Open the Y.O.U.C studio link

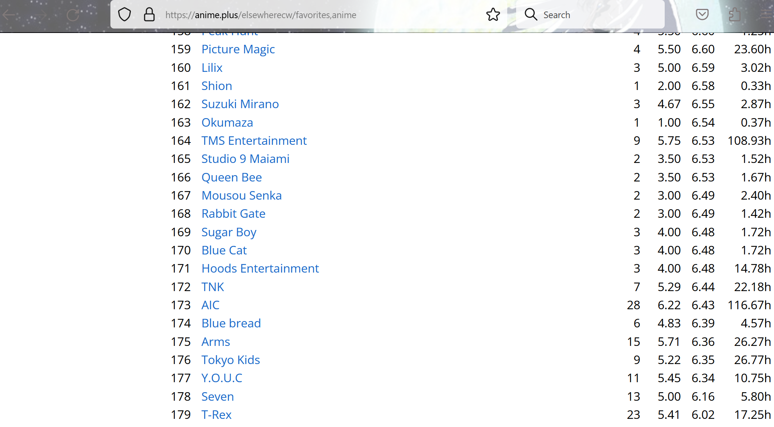click(x=222, y=378)
